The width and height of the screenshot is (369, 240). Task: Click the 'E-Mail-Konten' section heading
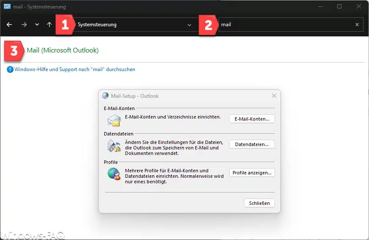[119, 108]
